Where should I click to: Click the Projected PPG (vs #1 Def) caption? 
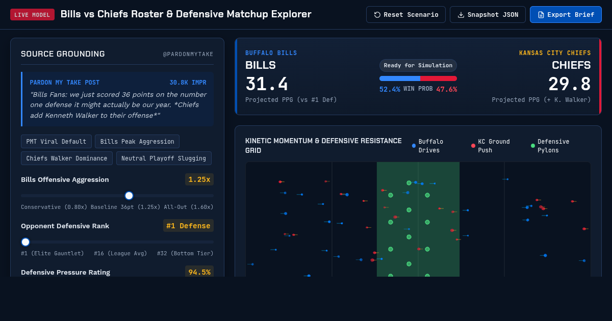coord(291,100)
